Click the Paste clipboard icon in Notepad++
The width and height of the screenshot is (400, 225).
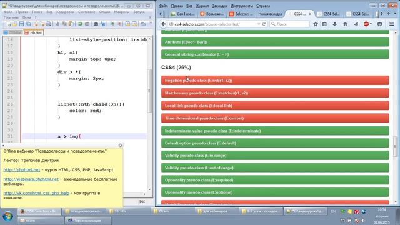[x=71, y=24]
